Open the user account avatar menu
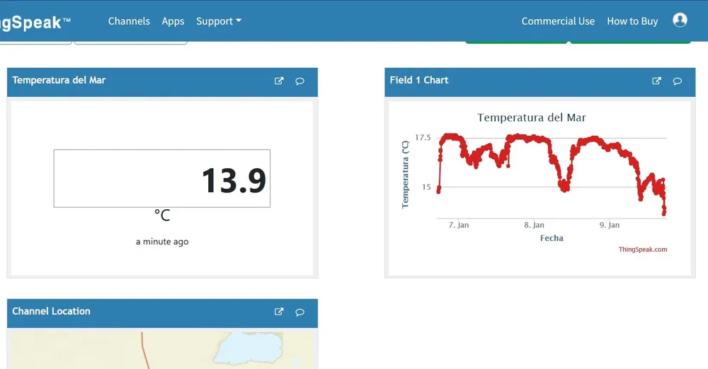 tap(680, 20)
